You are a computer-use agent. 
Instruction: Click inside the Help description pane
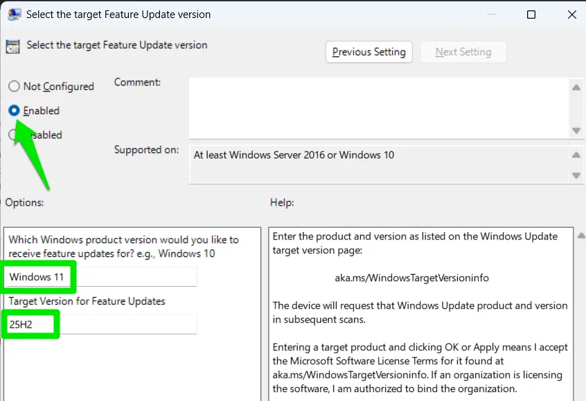(420, 332)
